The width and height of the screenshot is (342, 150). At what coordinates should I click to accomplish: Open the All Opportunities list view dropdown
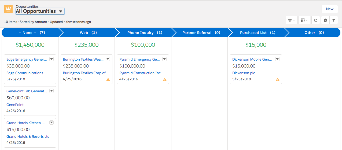click(x=40, y=11)
